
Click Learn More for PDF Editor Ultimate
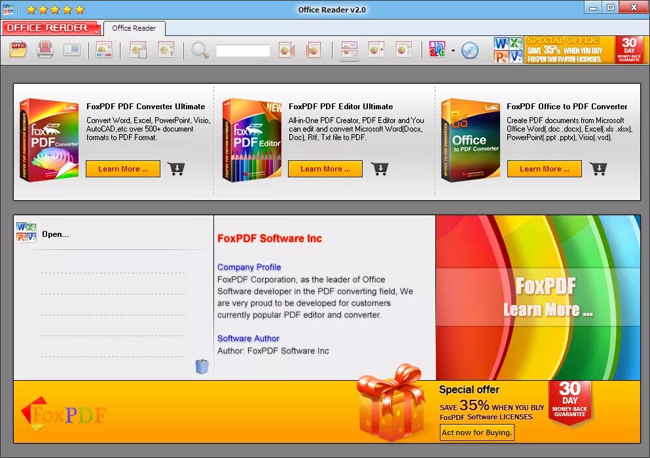pos(325,169)
